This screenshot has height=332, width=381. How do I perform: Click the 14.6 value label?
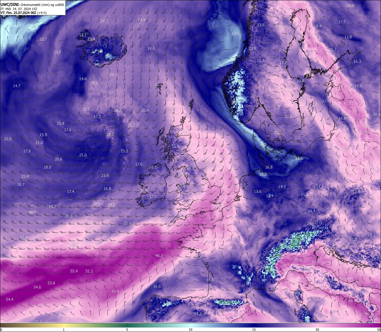[x=83, y=79]
